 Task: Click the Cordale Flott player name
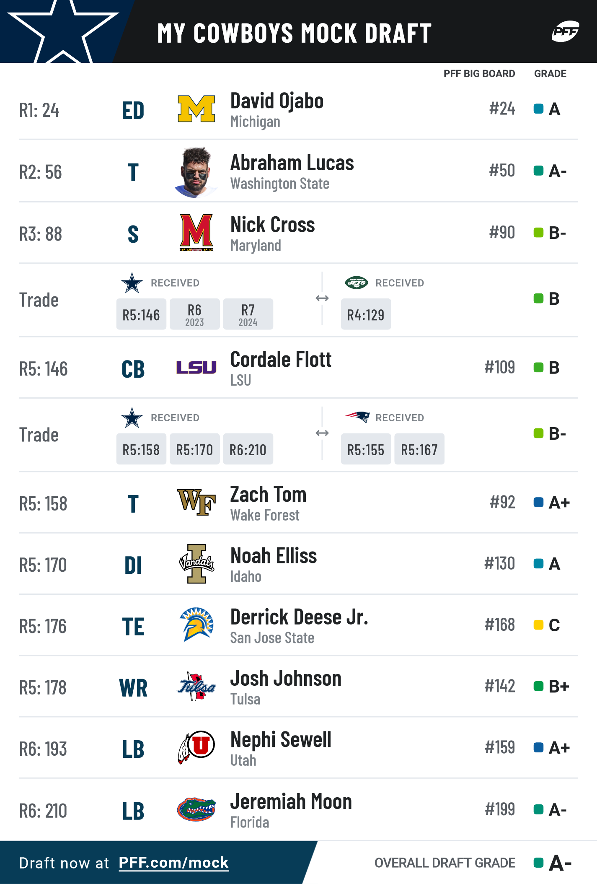(x=281, y=360)
